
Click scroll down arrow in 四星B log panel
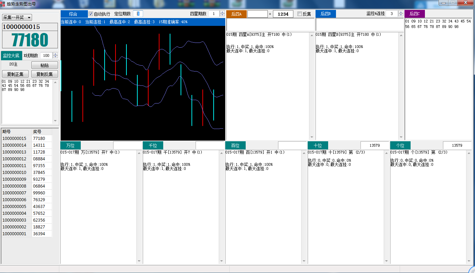click(x=401, y=137)
